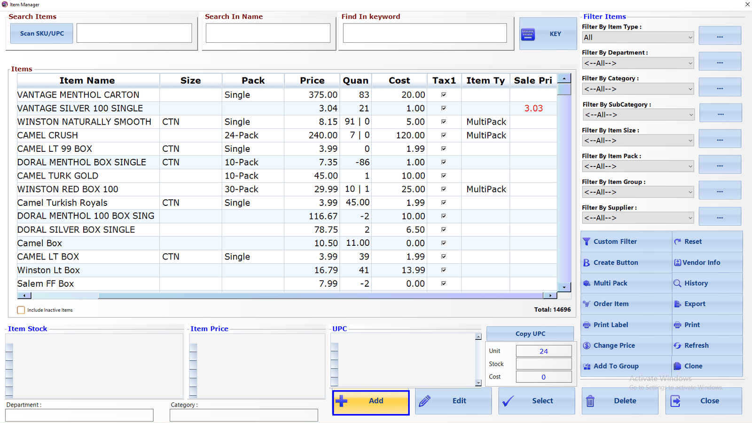Expand the Filter By Department dropdown

click(638, 63)
